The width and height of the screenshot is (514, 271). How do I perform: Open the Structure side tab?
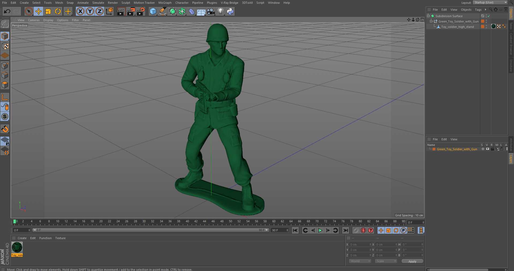pos(511,66)
